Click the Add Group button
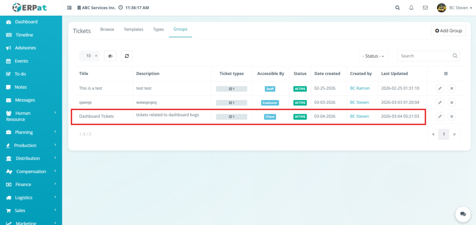Screen dimensions: 476x225 [x=448, y=31]
